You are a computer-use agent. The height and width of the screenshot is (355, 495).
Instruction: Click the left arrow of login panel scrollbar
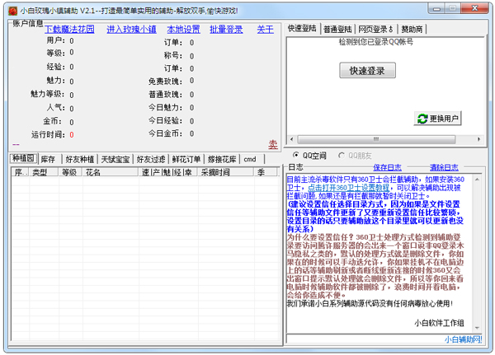pos(292,139)
